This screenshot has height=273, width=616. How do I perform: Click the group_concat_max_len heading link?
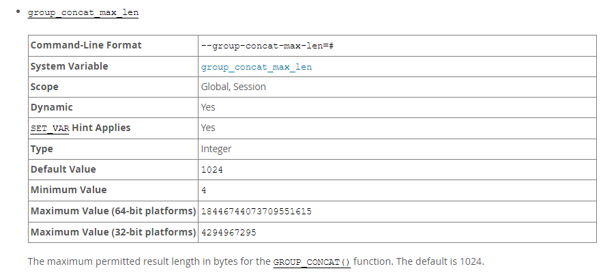pyautogui.click(x=84, y=13)
